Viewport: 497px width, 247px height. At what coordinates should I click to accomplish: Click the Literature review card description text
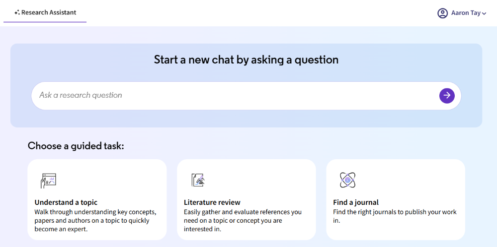pos(243,220)
